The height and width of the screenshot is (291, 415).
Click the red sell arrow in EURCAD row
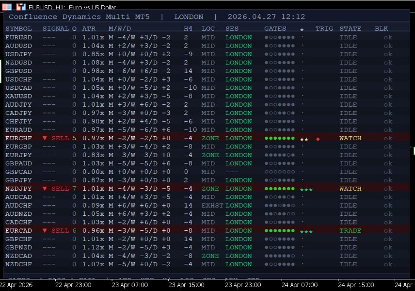(45, 231)
